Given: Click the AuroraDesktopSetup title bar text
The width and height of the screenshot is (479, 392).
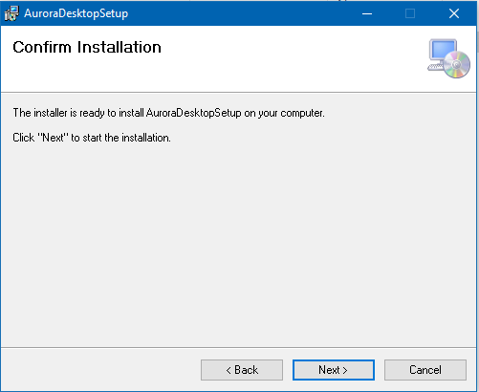Looking at the screenshot, I should [x=76, y=13].
